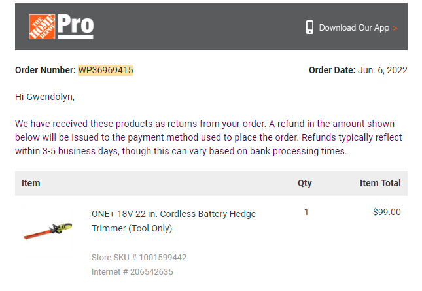Click the Pro wordmark in header
The width and height of the screenshot is (422, 291).
(75, 27)
